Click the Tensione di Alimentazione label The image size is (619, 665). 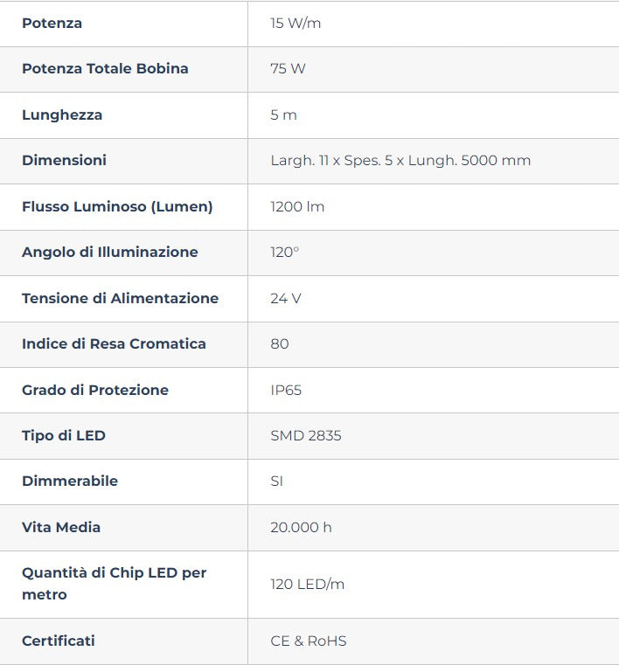120,299
